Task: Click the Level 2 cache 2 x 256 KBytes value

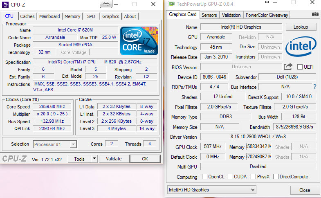Action: (x=117, y=121)
